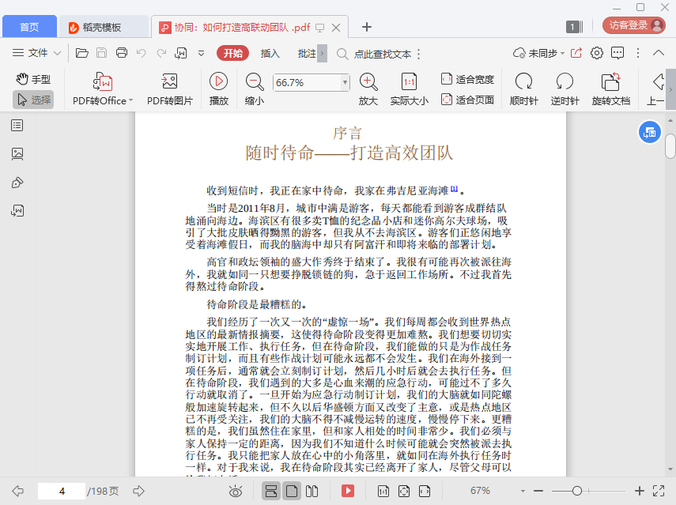The height and width of the screenshot is (505, 676).
Task: Click the 实际大小 actual size icon
Action: 409,81
